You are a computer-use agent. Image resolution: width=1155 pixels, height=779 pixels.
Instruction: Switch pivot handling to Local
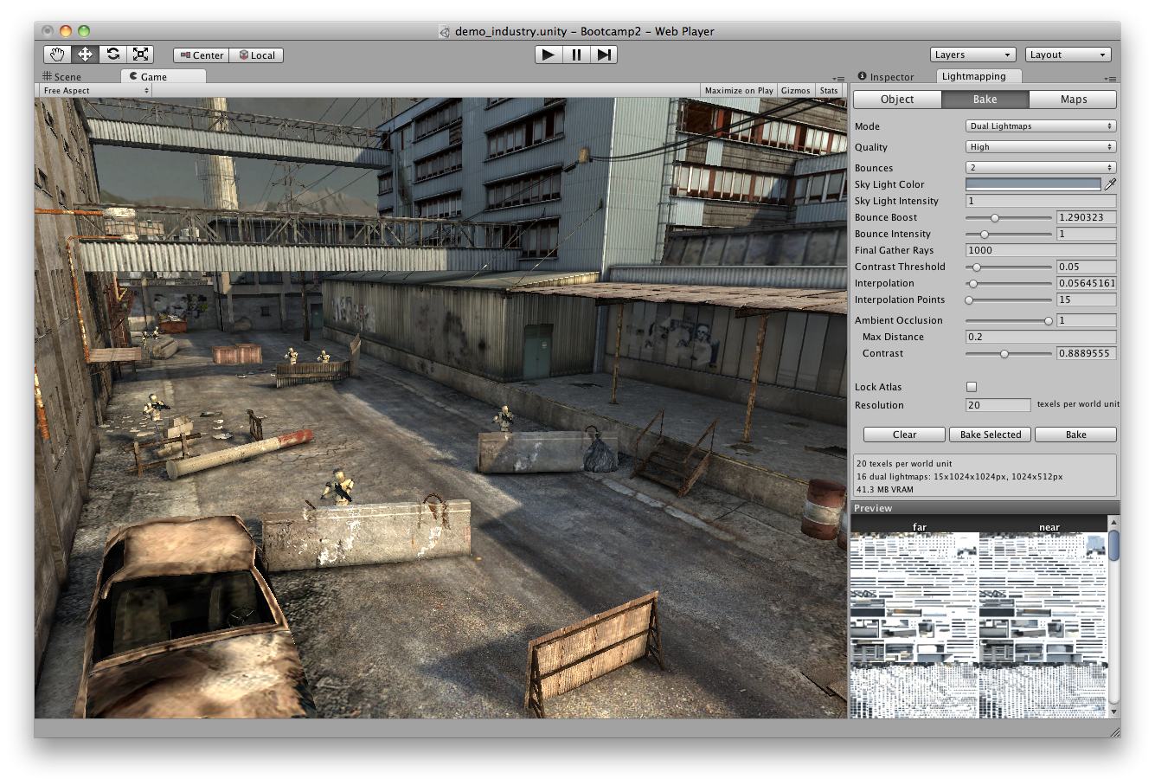click(x=257, y=55)
